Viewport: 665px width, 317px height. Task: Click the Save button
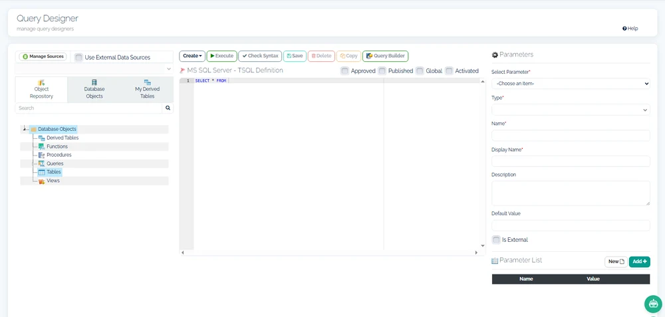(x=295, y=56)
